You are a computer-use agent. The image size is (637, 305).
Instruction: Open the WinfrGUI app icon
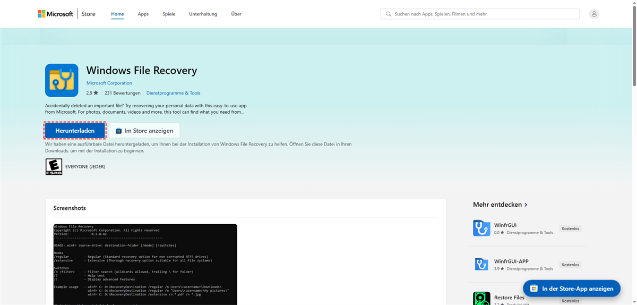tap(481, 228)
